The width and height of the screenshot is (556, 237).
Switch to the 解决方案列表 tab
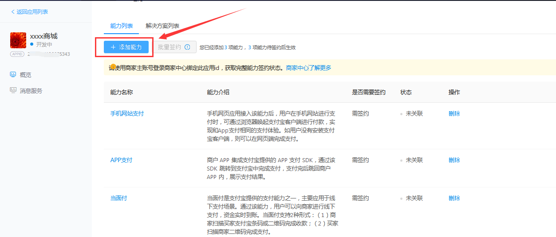[x=162, y=26]
